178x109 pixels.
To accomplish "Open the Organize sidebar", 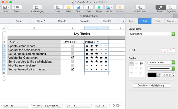I will pyautogui.click(x=170, y=7).
